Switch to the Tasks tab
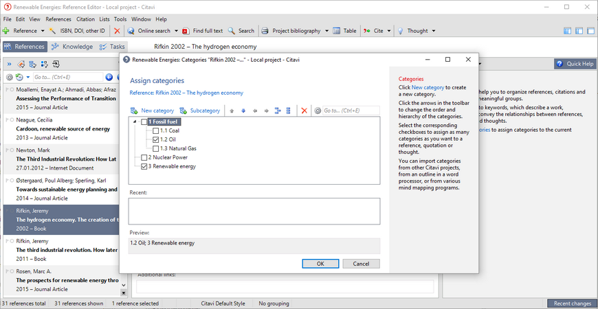The height and width of the screenshot is (309, 598). pyautogui.click(x=112, y=47)
